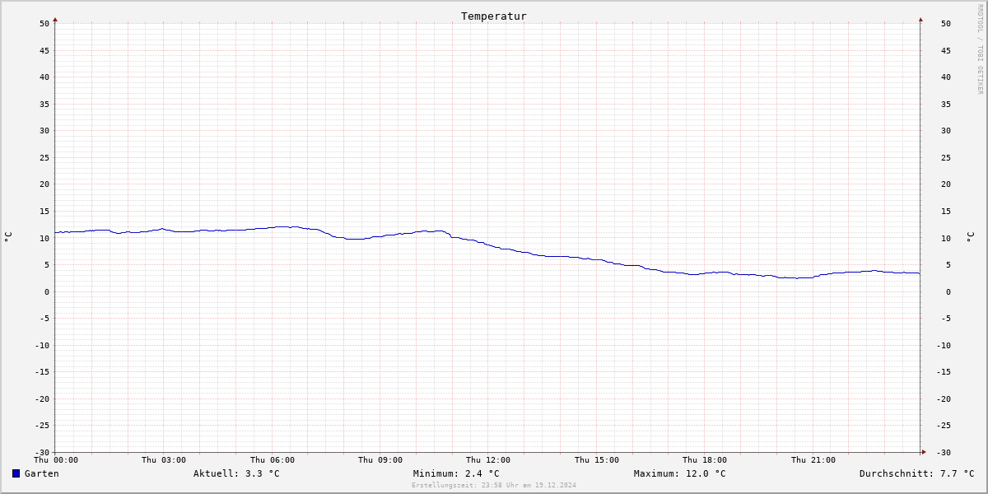Click the 'Minimum: 2.4 °C' value
The height and width of the screenshot is (494, 988).
(456, 473)
